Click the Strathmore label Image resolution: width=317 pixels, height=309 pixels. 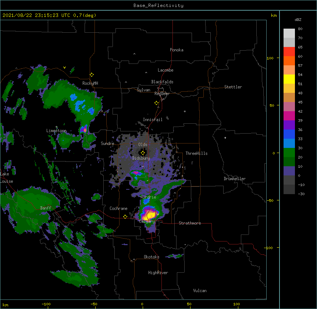tap(190, 223)
